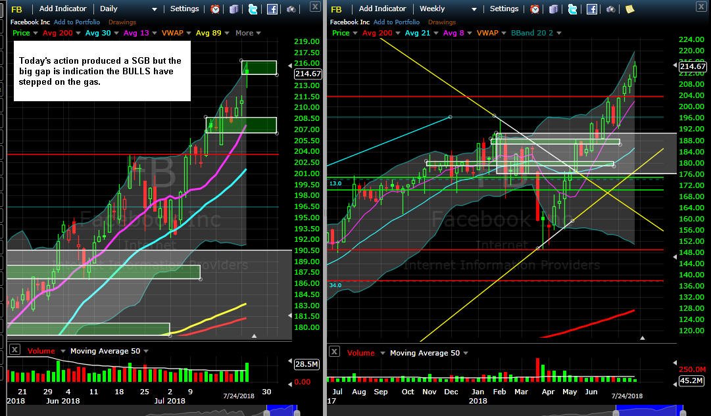Click arrow marker beside 28.5M volume label
The width and height of the screenshot is (711, 416).
(x=290, y=361)
